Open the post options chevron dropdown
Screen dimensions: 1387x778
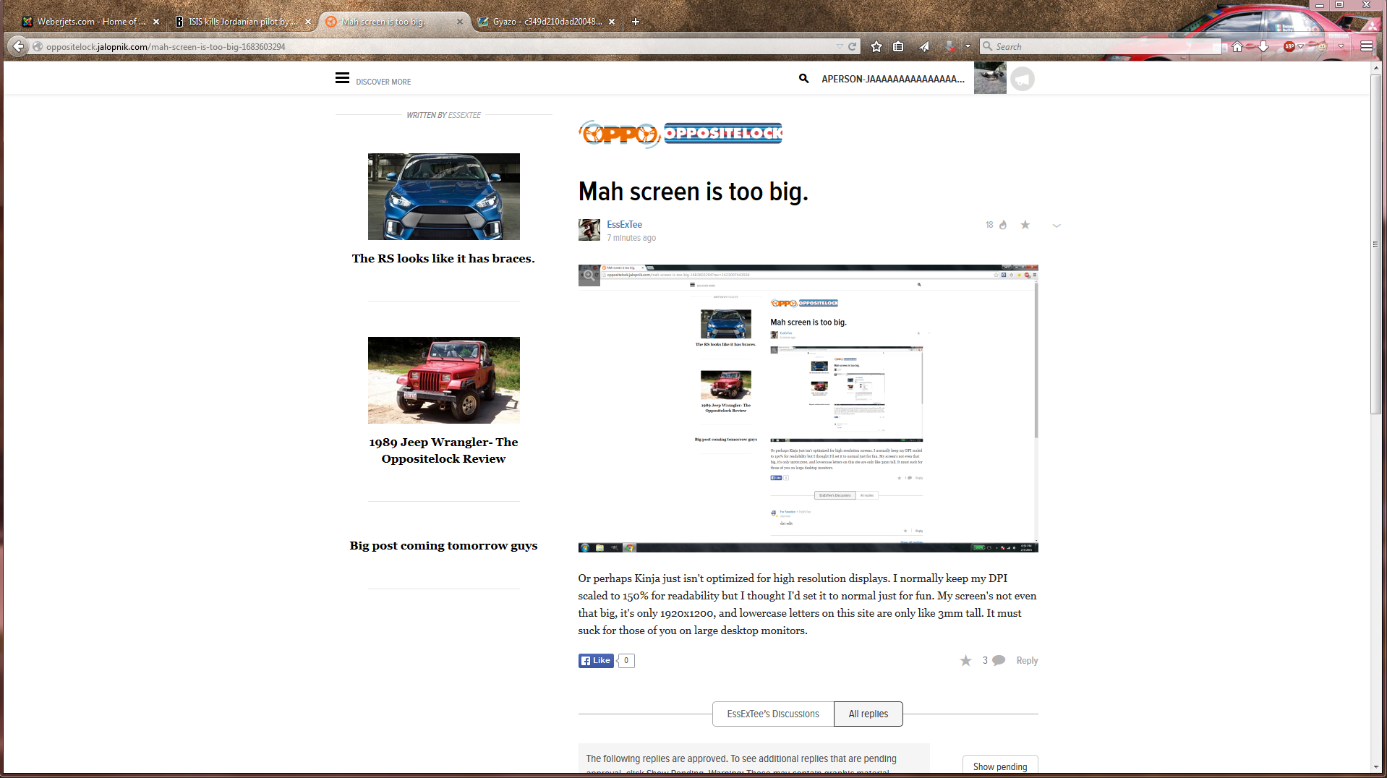pyautogui.click(x=1057, y=226)
